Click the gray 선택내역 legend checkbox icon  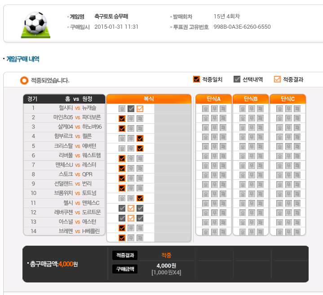click(237, 79)
